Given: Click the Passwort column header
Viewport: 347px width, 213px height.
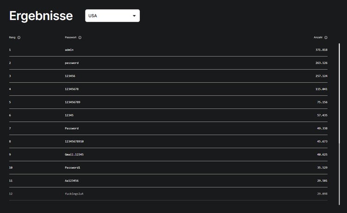Looking at the screenshot, I should tap(71, 38).
